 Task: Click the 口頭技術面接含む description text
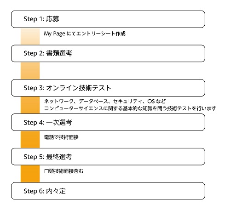(x=64, y=171)
